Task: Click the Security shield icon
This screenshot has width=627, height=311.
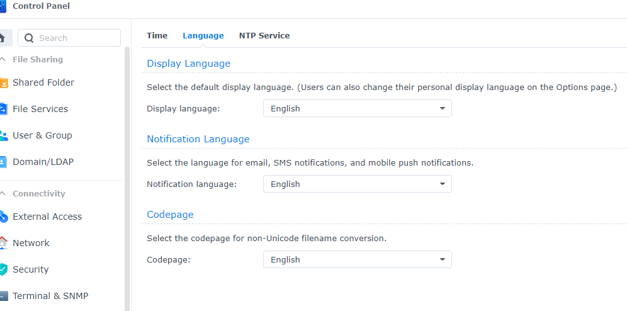Action: 4,269
